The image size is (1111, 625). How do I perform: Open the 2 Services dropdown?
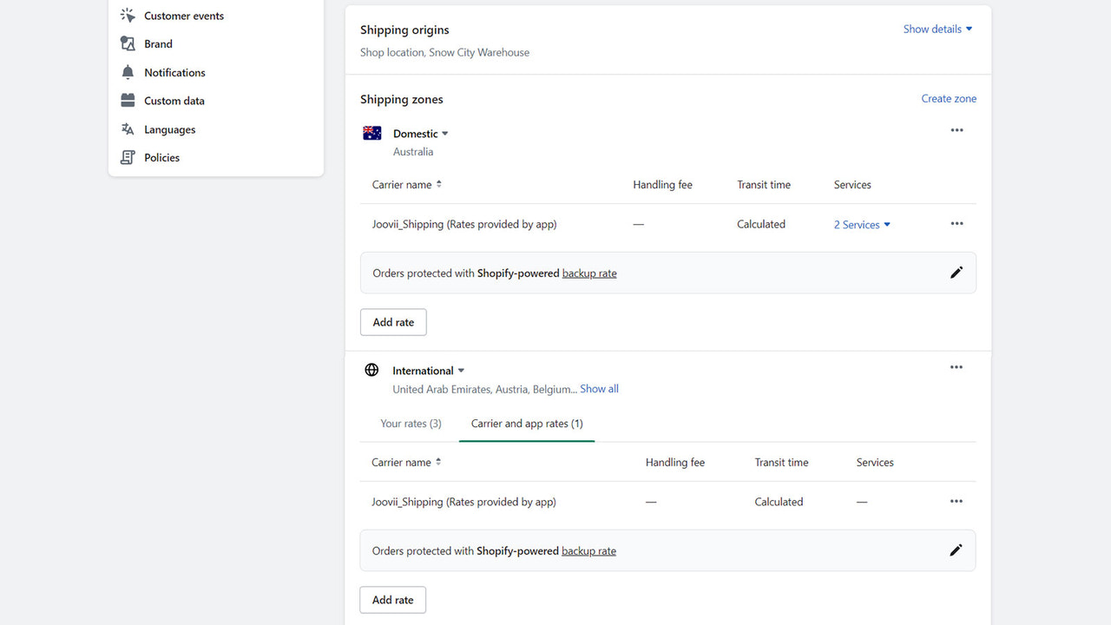pos(861,224)
